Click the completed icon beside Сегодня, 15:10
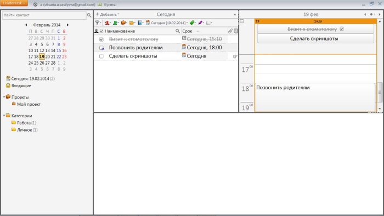The width and height of the screenshot is (384, 216). tap(184, 38)
